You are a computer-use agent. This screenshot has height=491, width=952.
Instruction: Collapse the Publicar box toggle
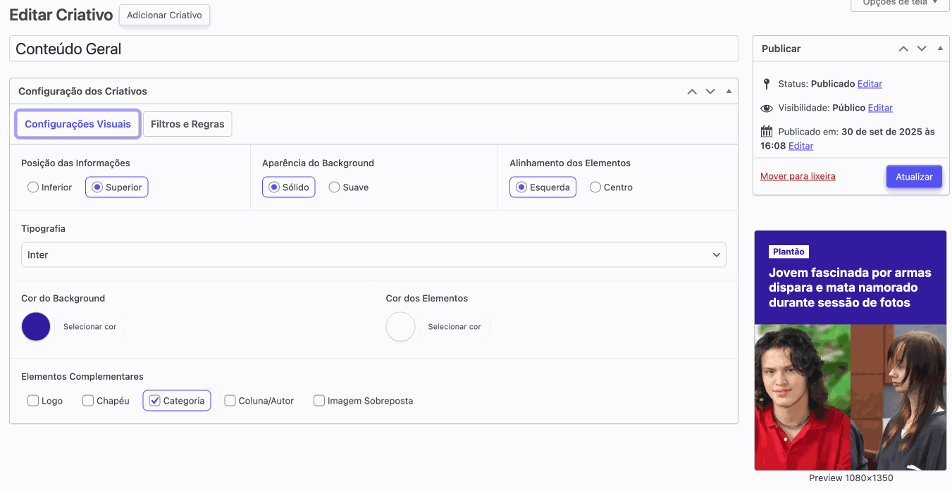click(x=940, y=49)
